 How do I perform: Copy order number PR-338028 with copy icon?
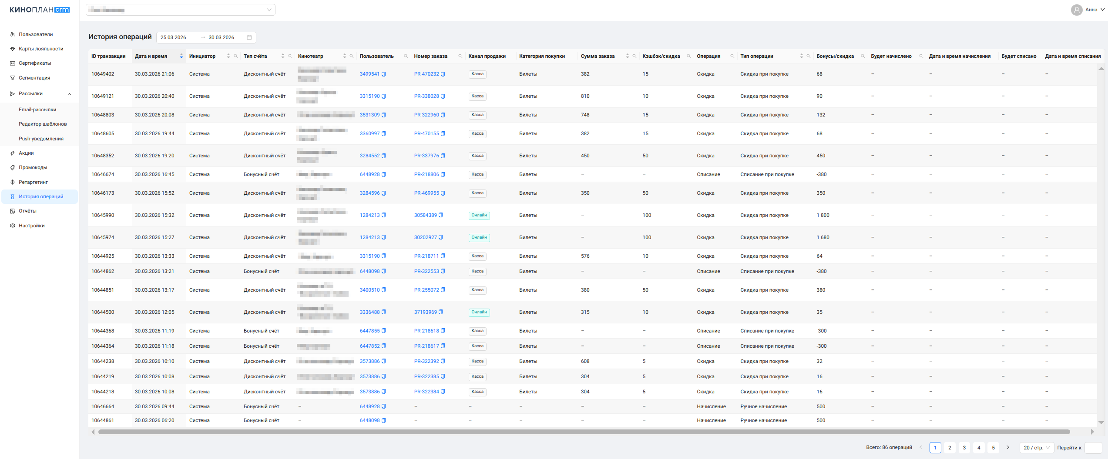coord(443,96)
